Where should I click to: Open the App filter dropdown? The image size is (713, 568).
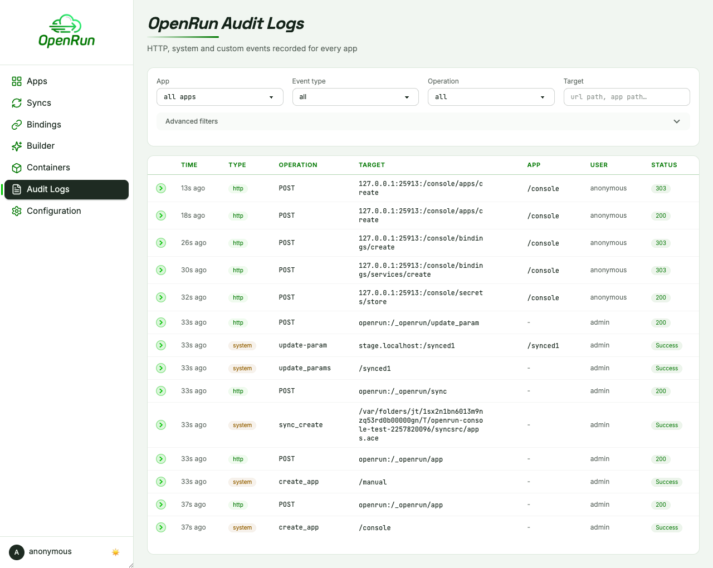pos(220,97)
